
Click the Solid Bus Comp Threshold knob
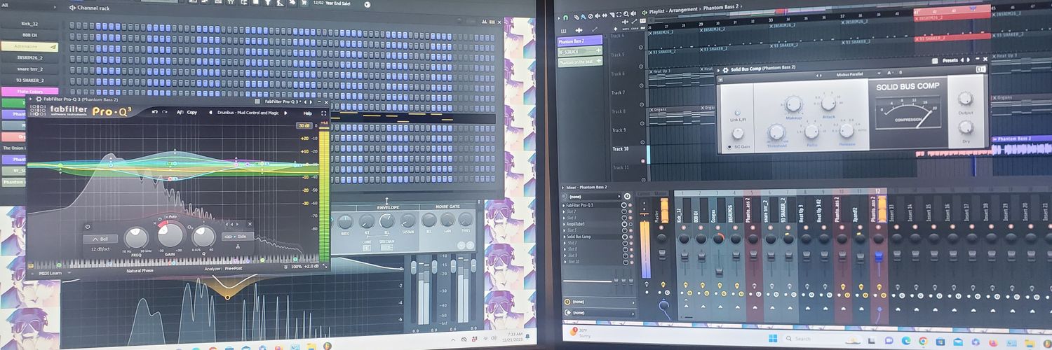pos(776,132)
